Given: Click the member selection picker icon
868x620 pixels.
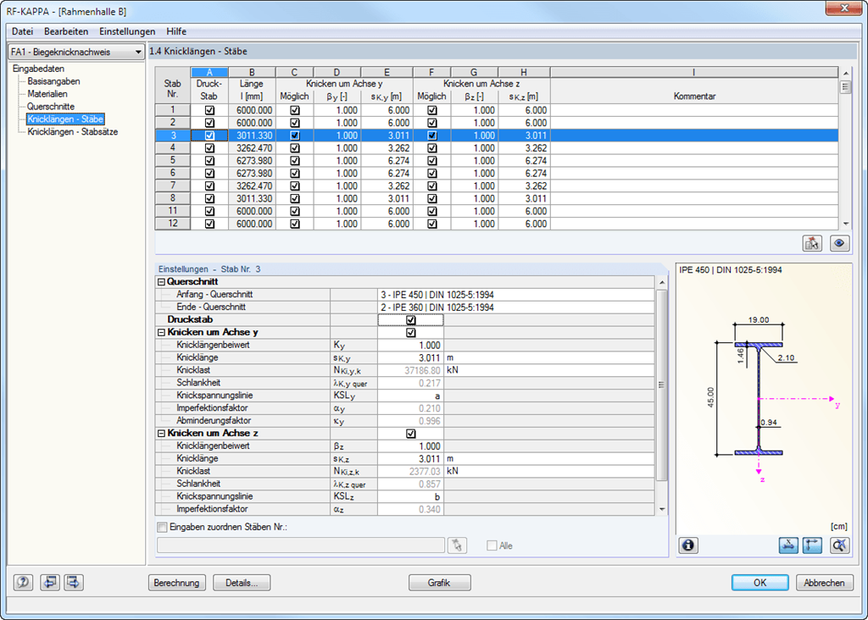Looking at the screenshot, I should 457,545.
